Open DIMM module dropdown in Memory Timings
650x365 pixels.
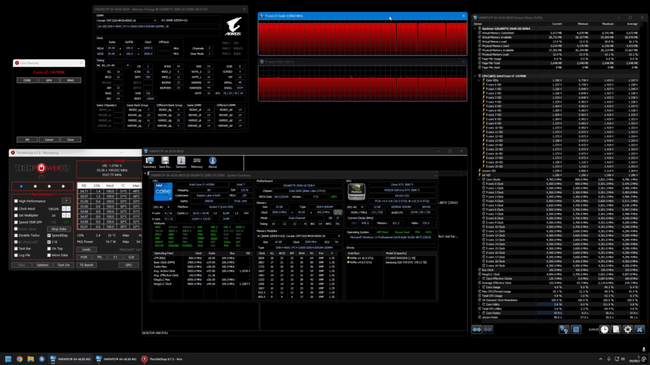click(126, 20)
